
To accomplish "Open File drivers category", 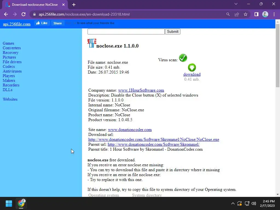I will (12, 62).
